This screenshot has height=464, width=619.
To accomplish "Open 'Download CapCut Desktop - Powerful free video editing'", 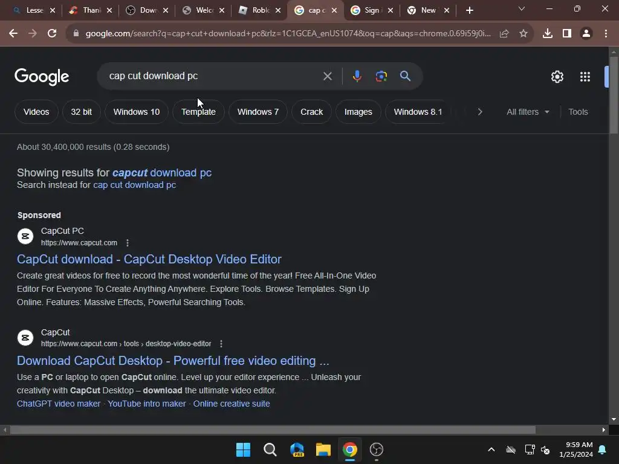I will 173,361.
